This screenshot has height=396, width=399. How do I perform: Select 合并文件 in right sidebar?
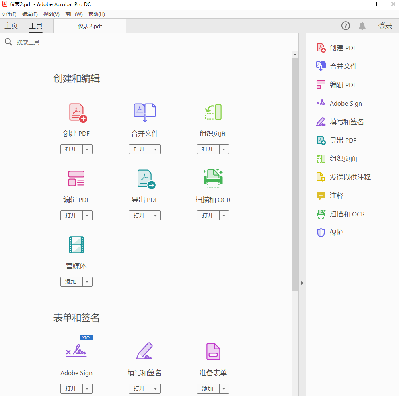click(x=337, y=66)
